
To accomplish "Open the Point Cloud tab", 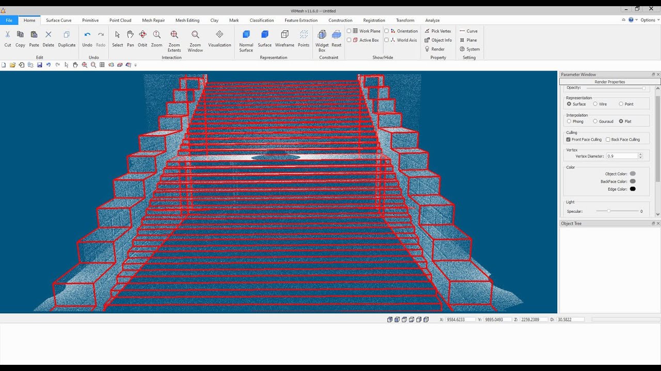I will 120,21.
